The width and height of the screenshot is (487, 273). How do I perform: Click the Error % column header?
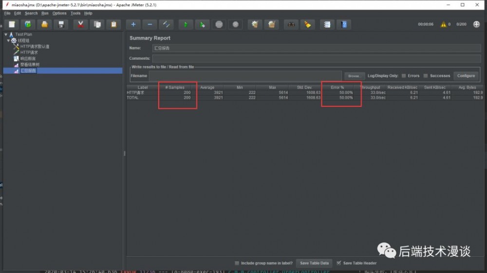coord(337,87)
